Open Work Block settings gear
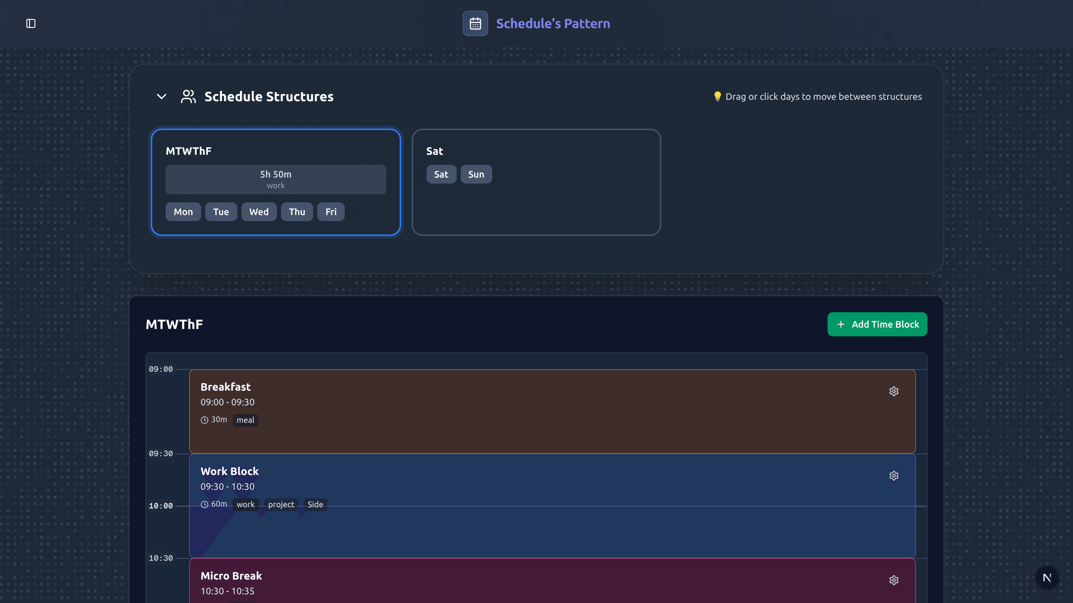Image resolution: width=1073 pixels, height=603 pixels. click(x=894, y=476)
